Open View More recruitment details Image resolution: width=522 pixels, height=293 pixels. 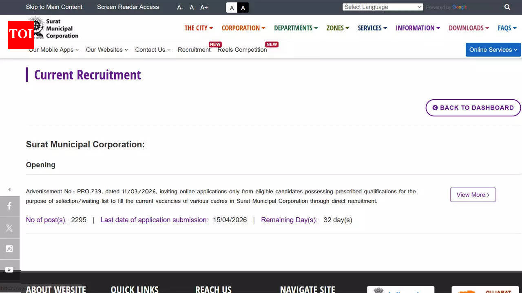473,195
